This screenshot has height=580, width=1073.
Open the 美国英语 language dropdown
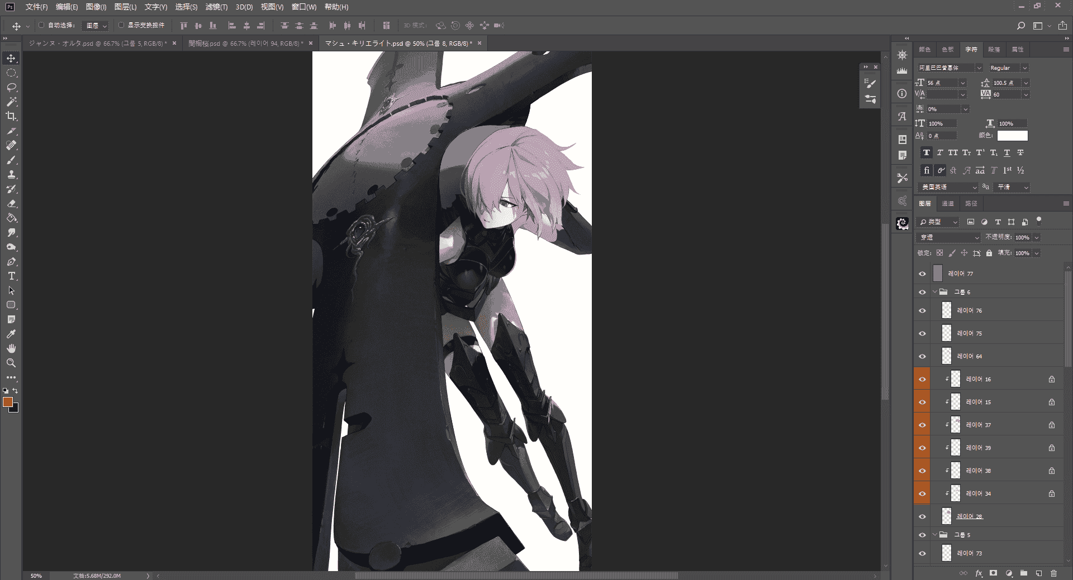pos(948,187)
